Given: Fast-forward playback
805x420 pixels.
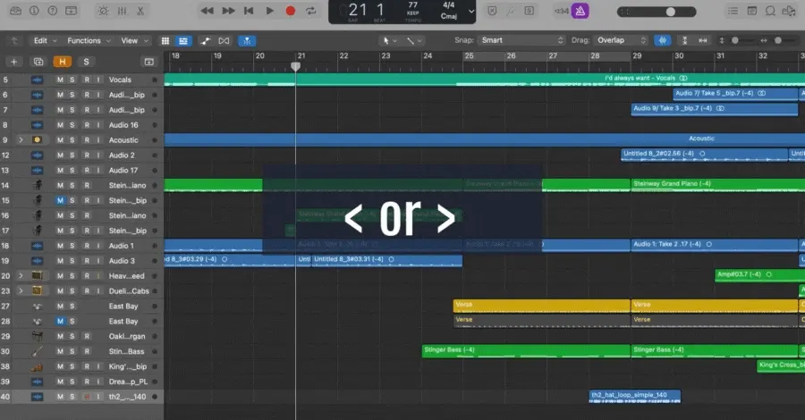Looking at the screenshot, I should point(228,11).
